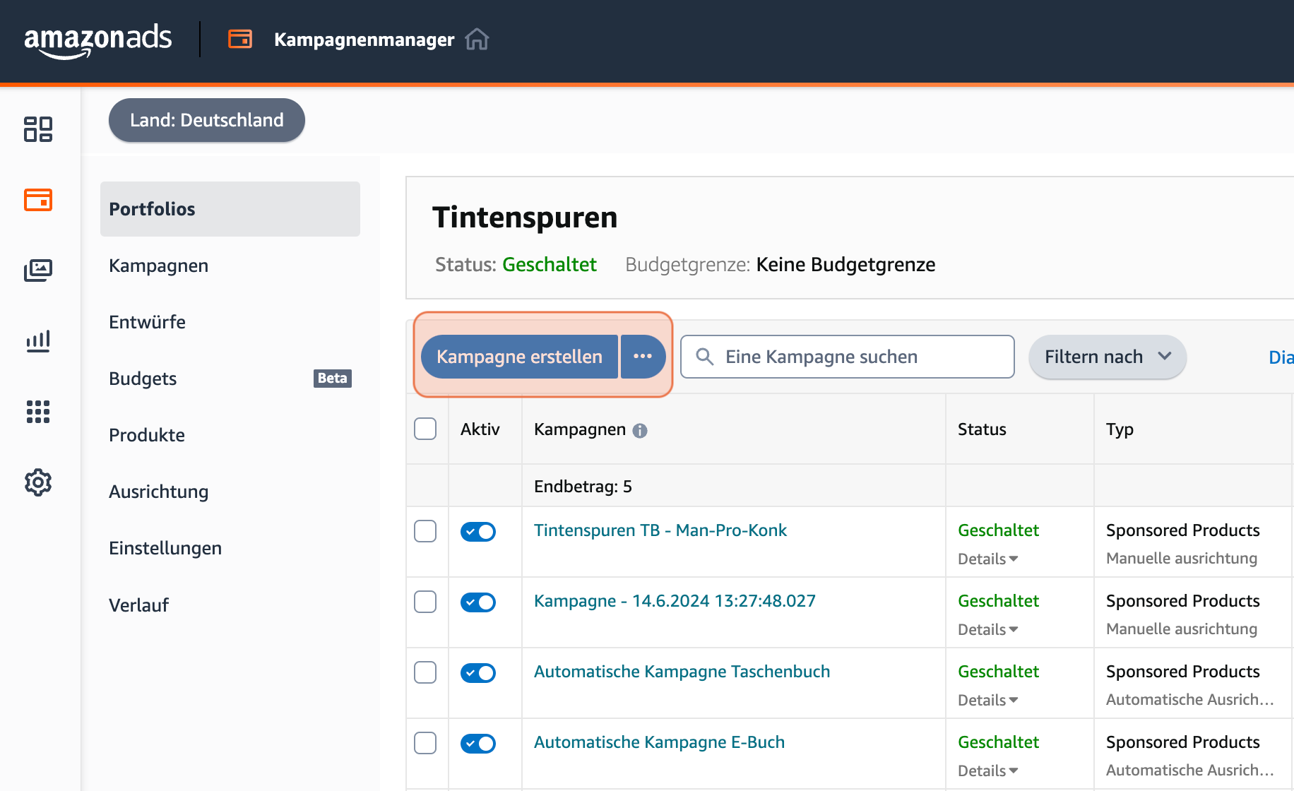
Task: Click the home icon beside Kampagnenmanager
Action: click(477, 40)
